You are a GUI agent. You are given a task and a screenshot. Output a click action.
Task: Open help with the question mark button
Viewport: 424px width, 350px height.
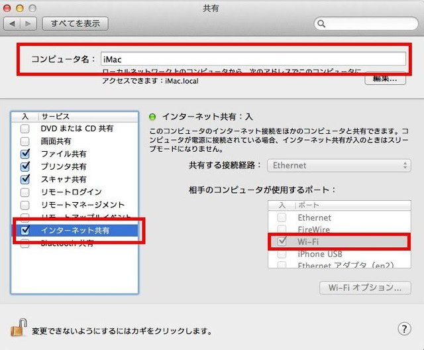pos(405,329)
